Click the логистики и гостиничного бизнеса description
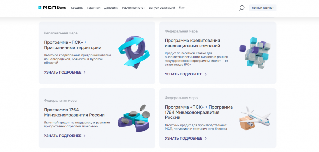319x152 pixels. point(196,127)
